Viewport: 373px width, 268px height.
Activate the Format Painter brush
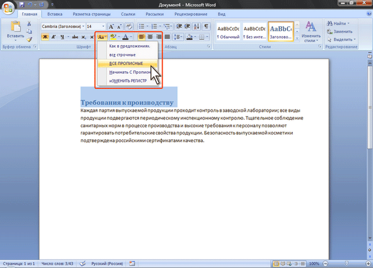(x=29, y=39)
